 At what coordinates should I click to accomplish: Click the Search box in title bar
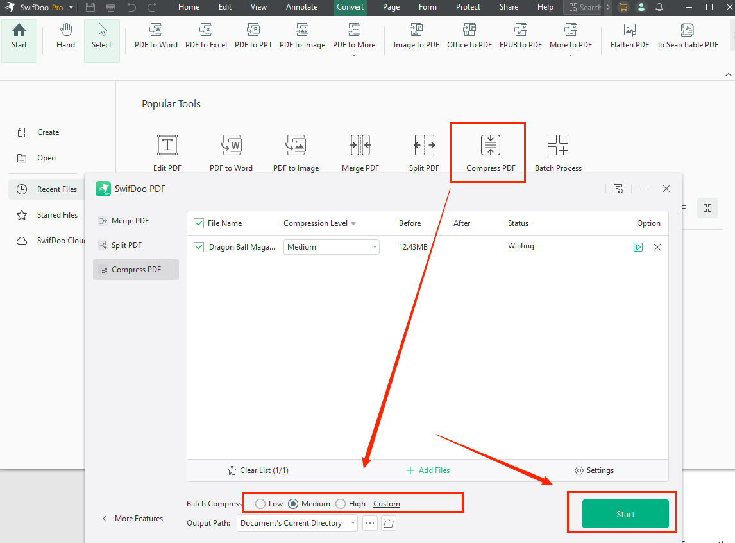click(x=584, y=7)
